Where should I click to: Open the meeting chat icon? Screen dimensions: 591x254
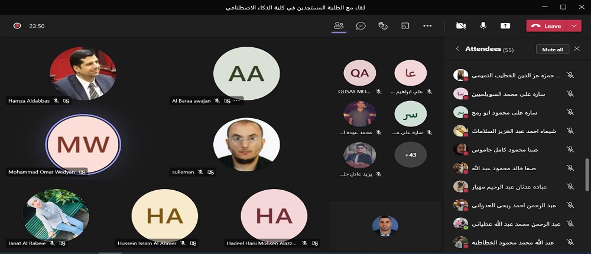tap(361, 25)
